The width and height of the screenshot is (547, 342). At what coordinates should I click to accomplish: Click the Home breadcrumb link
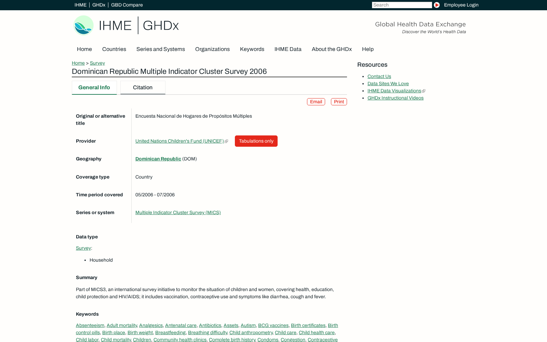[x=78, y=63]
